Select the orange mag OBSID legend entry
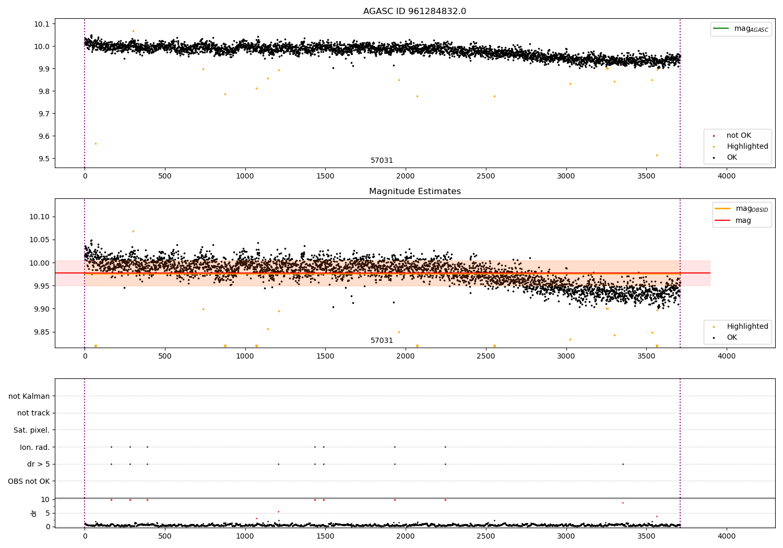Image resolution: width=783 pixels, height=548 pixels. pyautogui.click(x=741, y=209)
